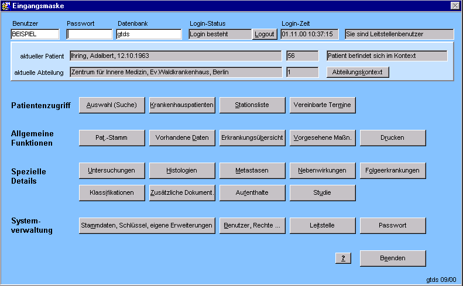Click into the Passwort input field

pyautogui.click(x=89, y=35)
